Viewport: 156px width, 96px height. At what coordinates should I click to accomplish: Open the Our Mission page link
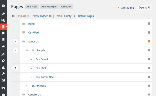click(x=39, y=86)
